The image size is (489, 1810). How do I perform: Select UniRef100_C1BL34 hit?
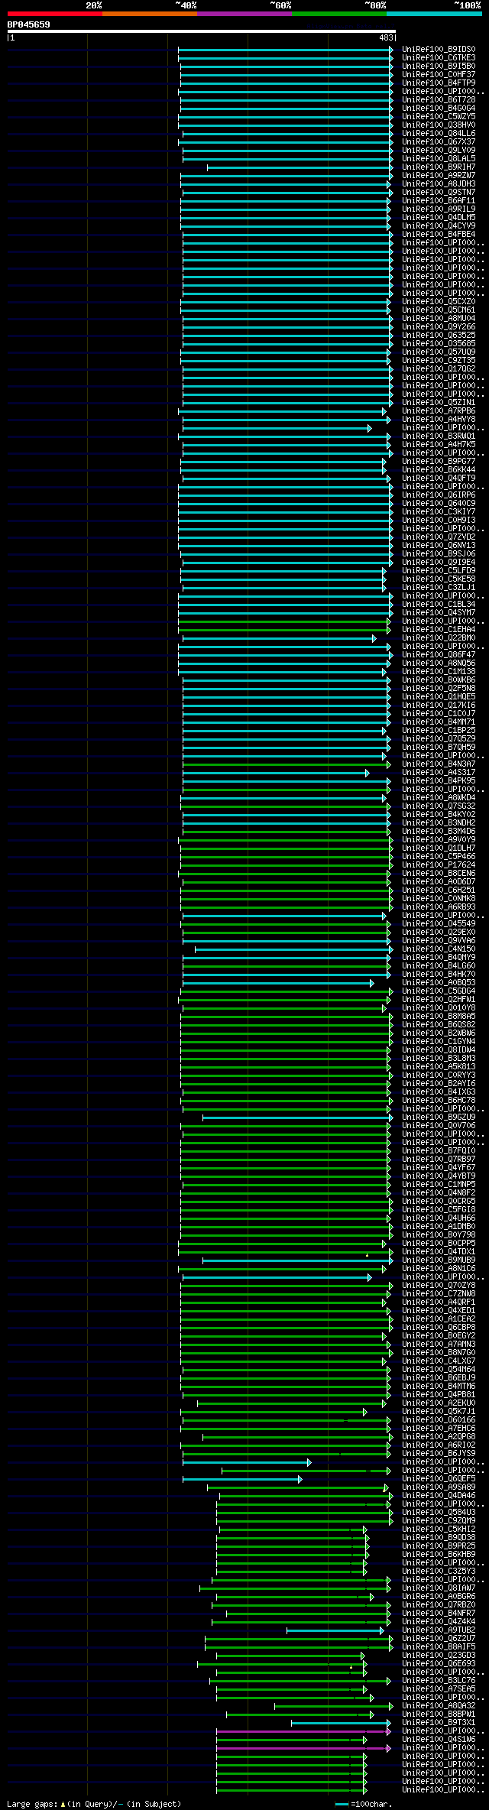click(439, 604)
